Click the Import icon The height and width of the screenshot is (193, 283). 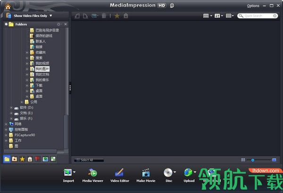click(67, 172)
